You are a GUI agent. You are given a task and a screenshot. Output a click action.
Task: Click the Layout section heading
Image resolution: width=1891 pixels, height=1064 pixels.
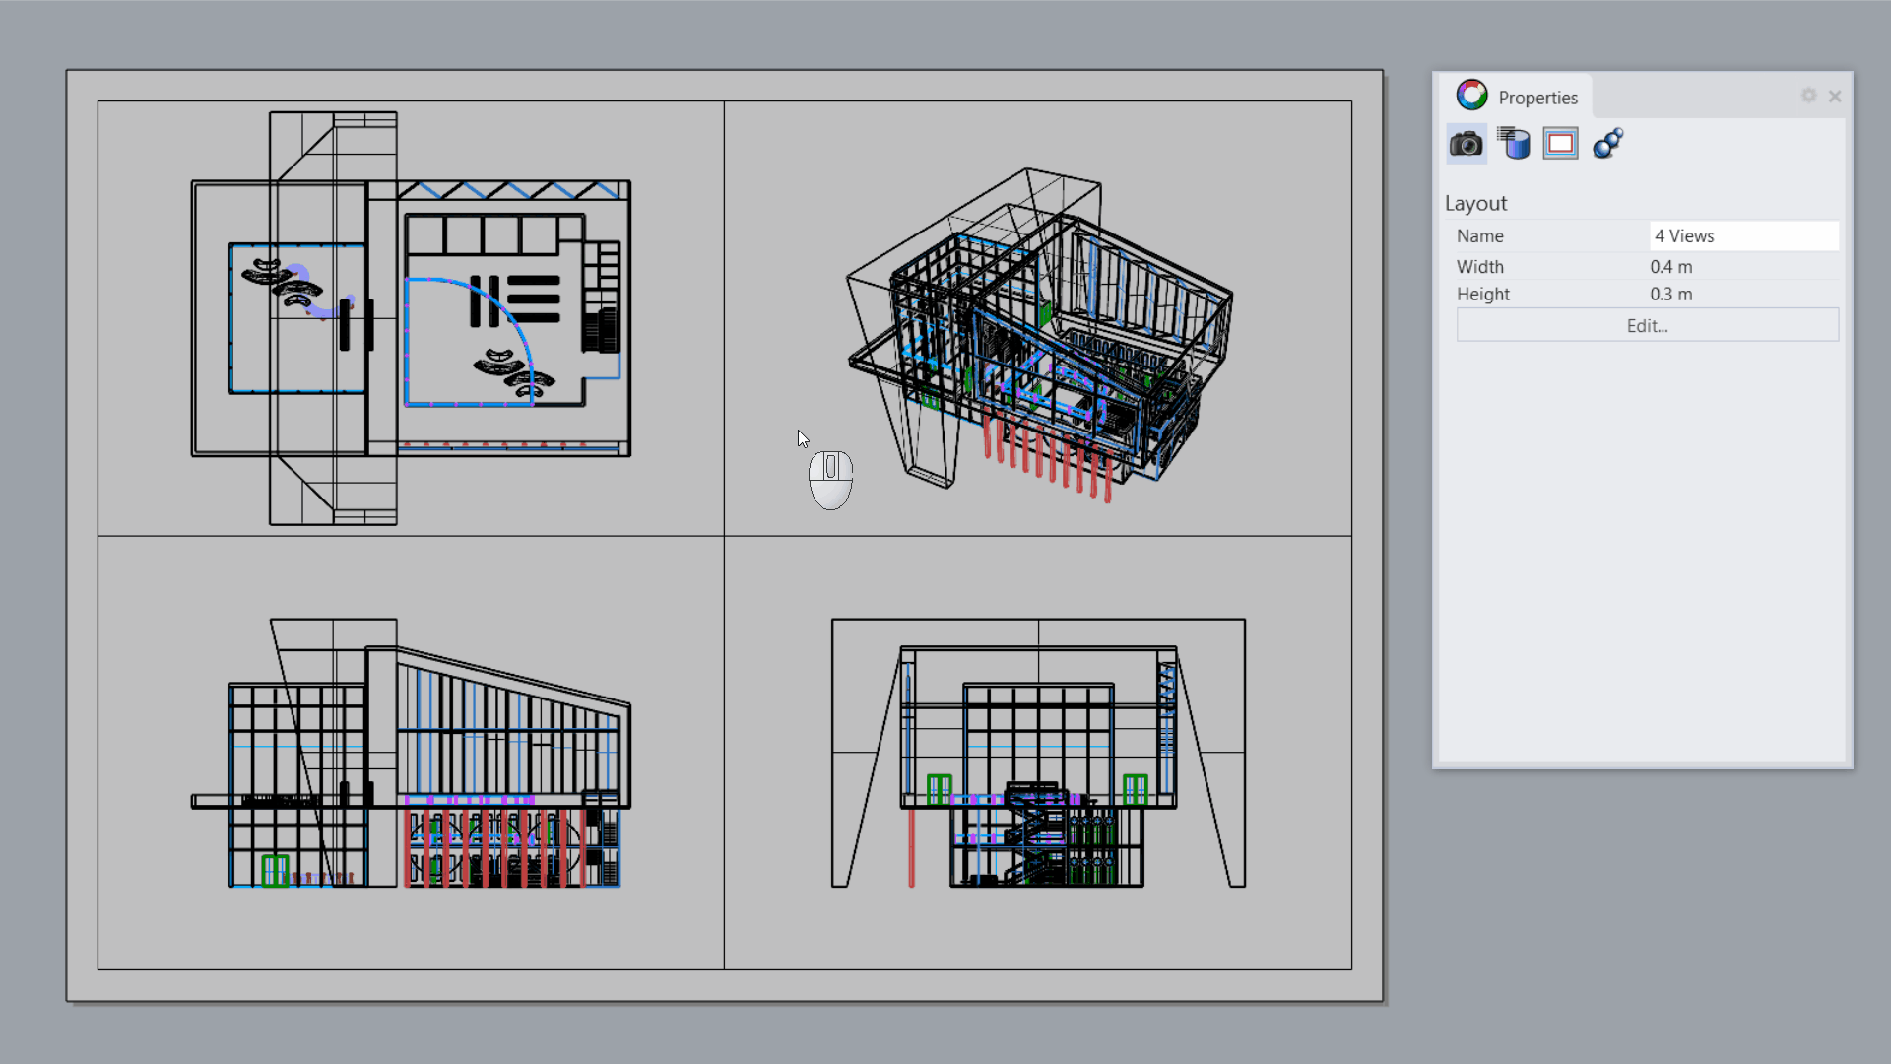pos(1475,204)
